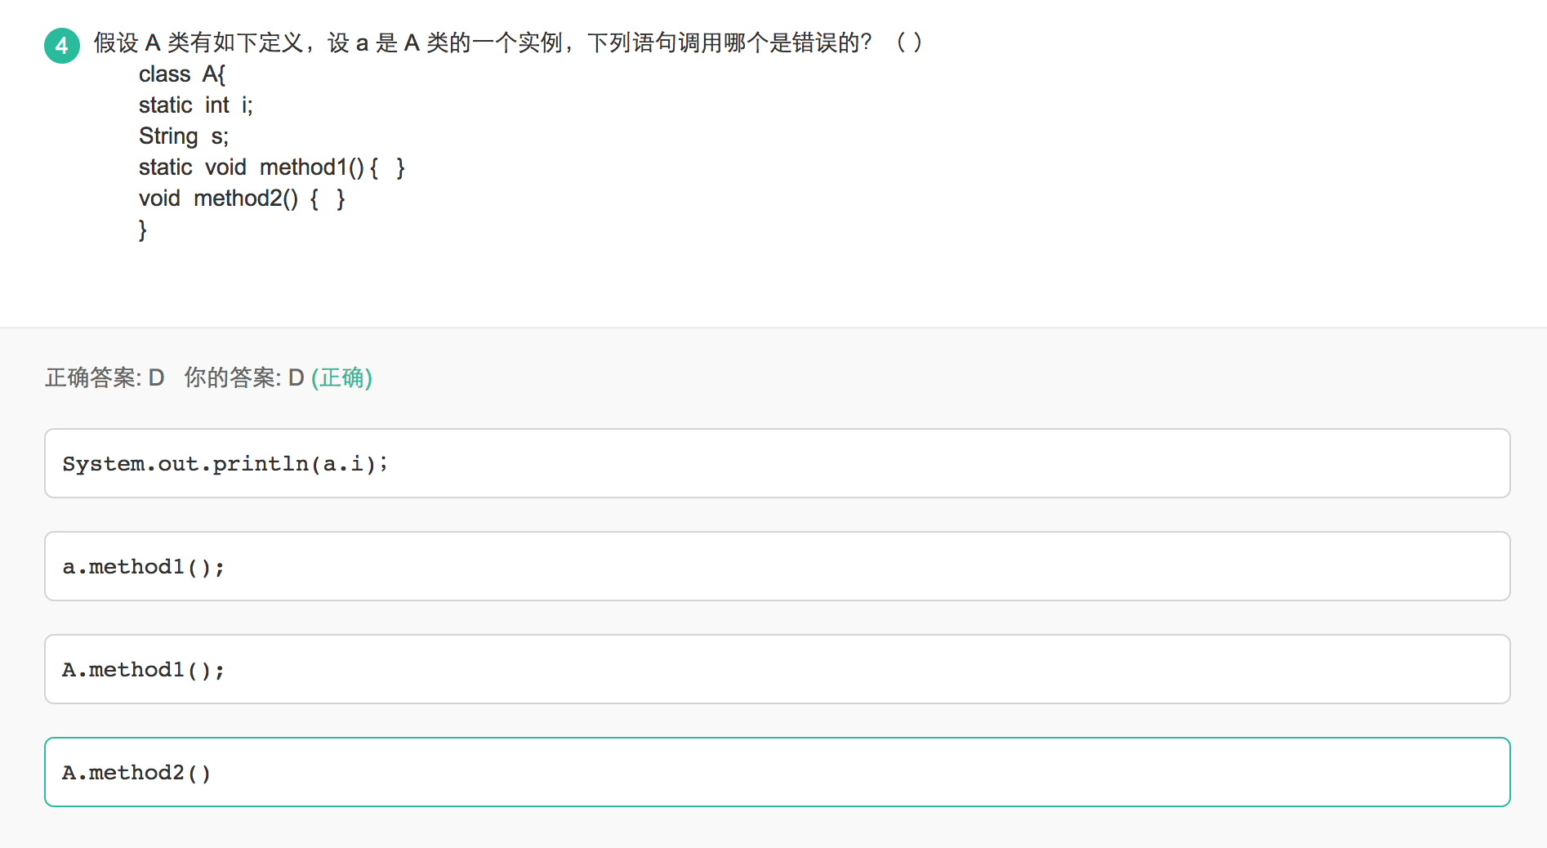The width and height of the screenshot is (1547, 848).
Task: Click the green question number 4 badge
Action: click(x=62, y=45)
